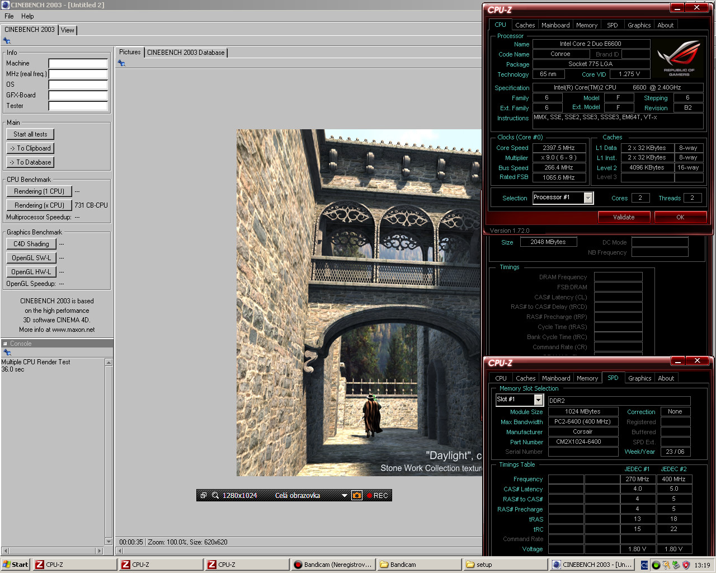716x573 pixels.
Task: Open the Help menu
Action: (27, 16)
